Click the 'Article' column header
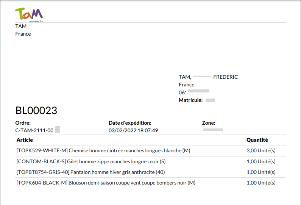This screenshot has width=301, height=205. point(25,140)
